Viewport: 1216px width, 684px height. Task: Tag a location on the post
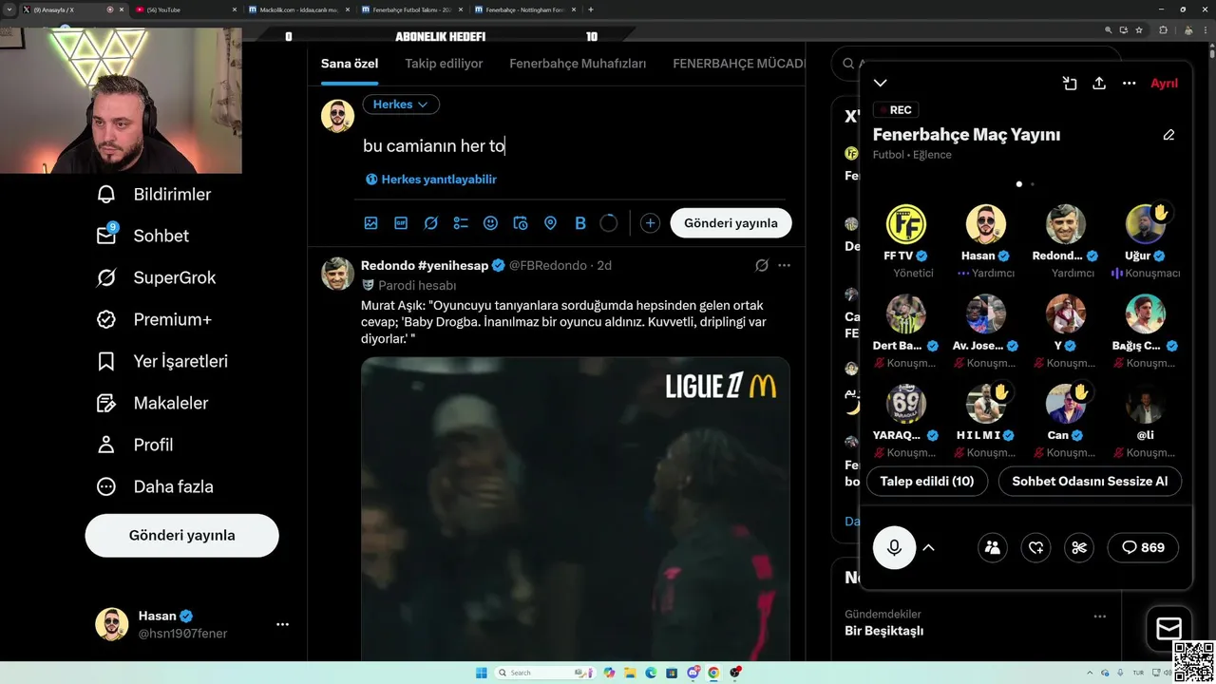550,223
